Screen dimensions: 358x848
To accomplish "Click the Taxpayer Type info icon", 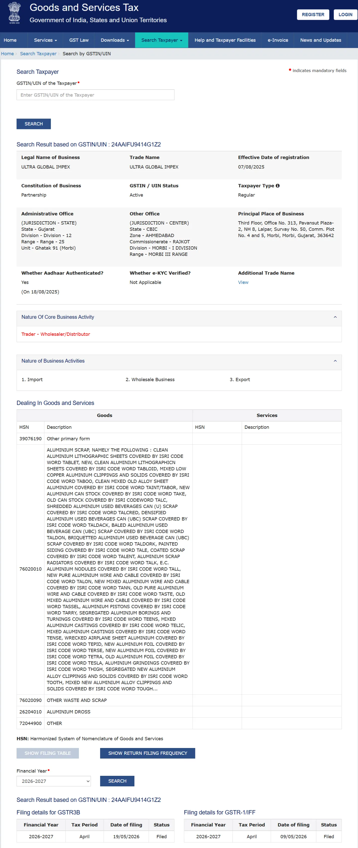I will [277, 186].
